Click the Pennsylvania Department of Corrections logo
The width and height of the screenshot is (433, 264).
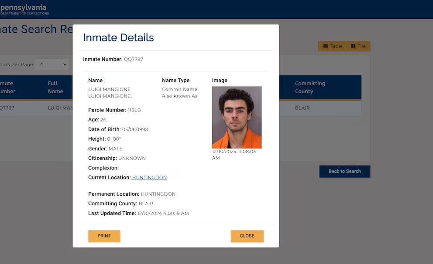(x=24, y=10)
